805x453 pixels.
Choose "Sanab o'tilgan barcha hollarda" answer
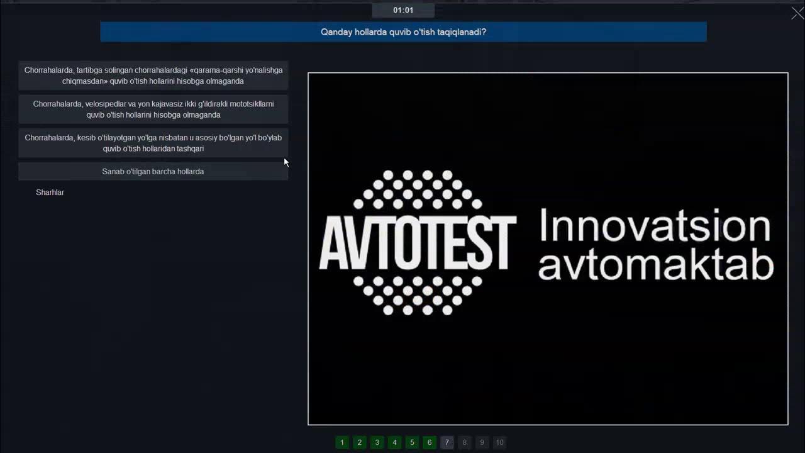[x=153, y=171]
